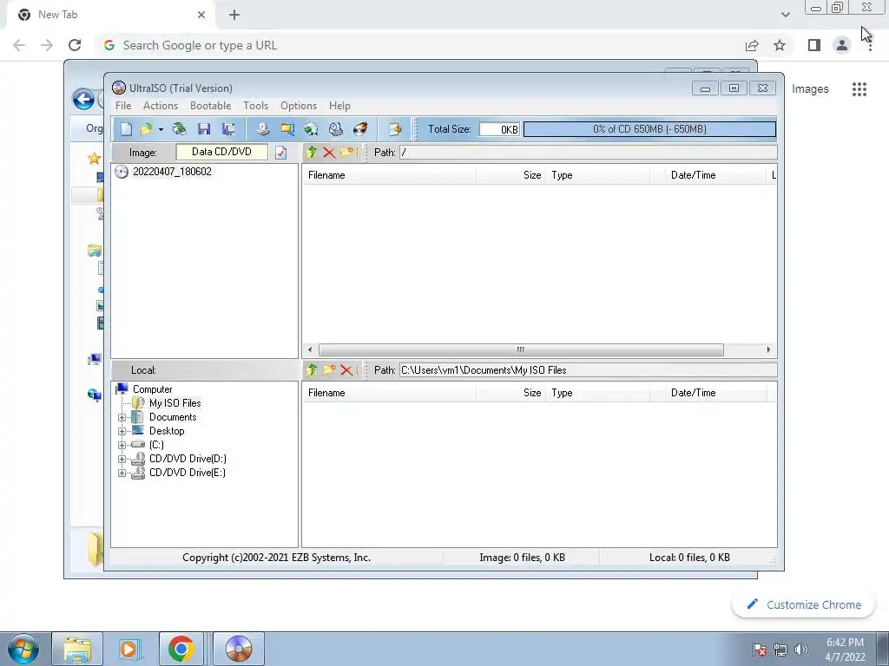The height and width of the screenshot is (666, 889).
Task: Click the image pane Path field showing /
Action: [x=588, y=153]
